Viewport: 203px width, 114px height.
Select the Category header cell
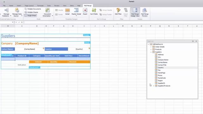click(37, 56)
